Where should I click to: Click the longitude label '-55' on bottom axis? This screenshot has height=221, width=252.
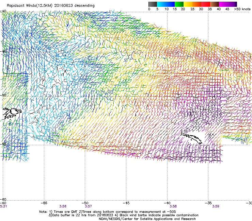coord(44,203)
